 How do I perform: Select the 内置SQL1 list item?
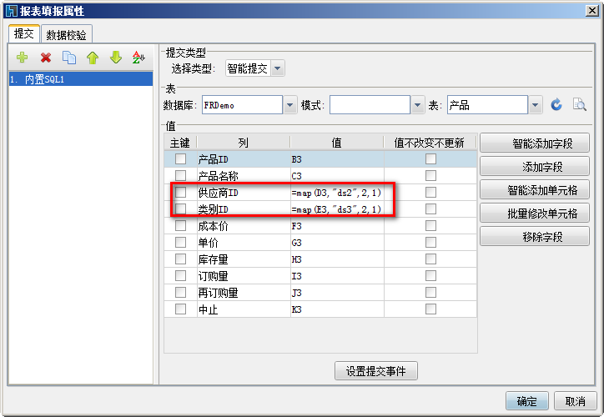(81, 79)
